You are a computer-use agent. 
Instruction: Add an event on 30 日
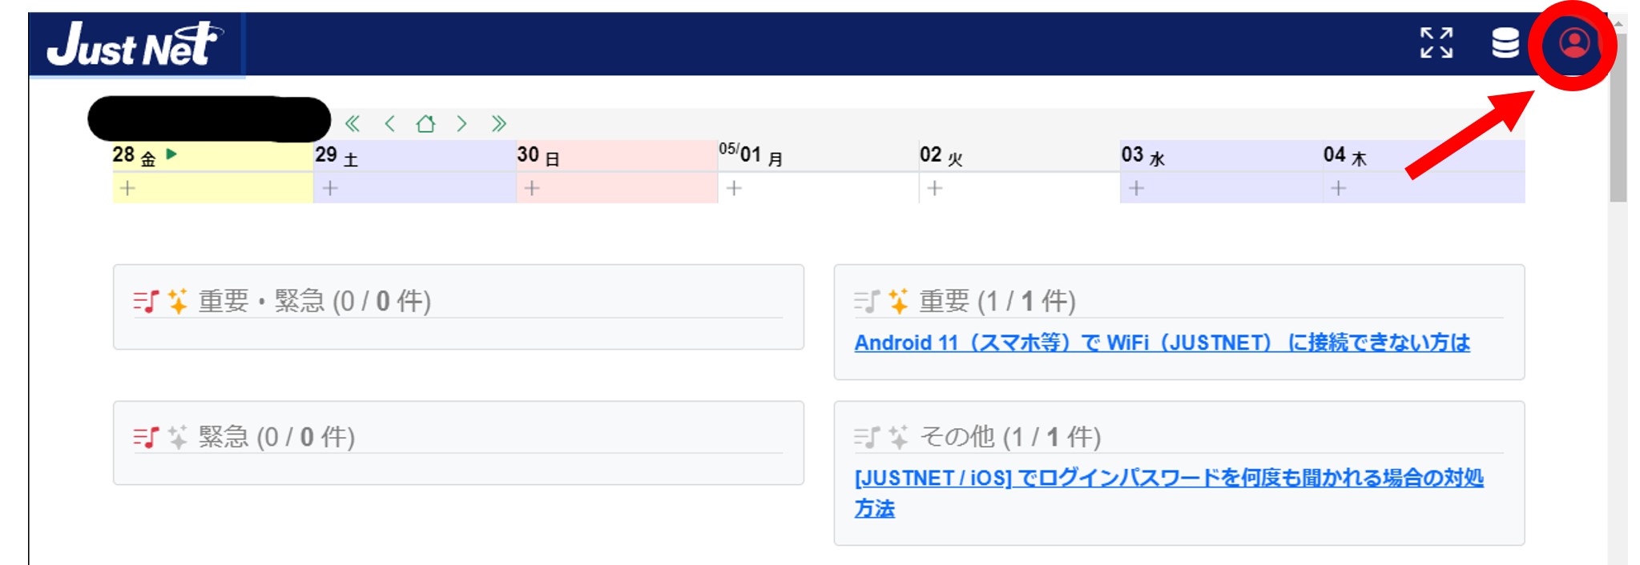coord(532,188)
